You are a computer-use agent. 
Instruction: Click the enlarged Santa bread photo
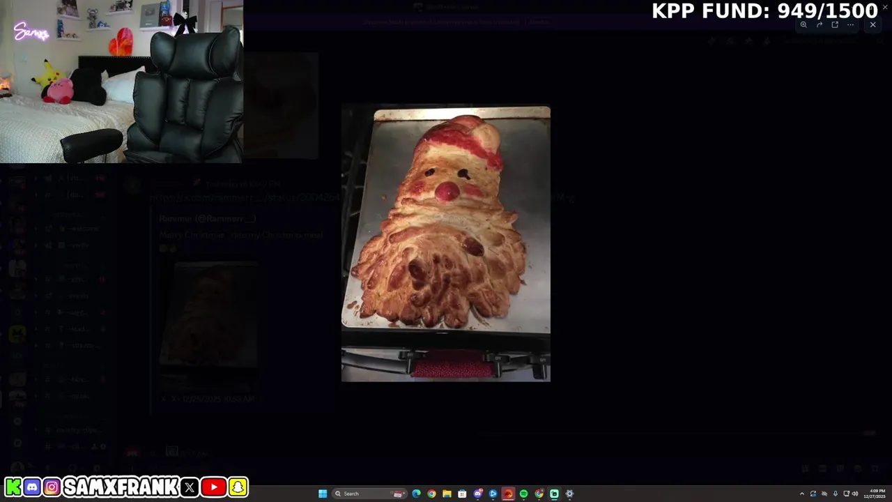pyautogui.click(x=446, y=243)
